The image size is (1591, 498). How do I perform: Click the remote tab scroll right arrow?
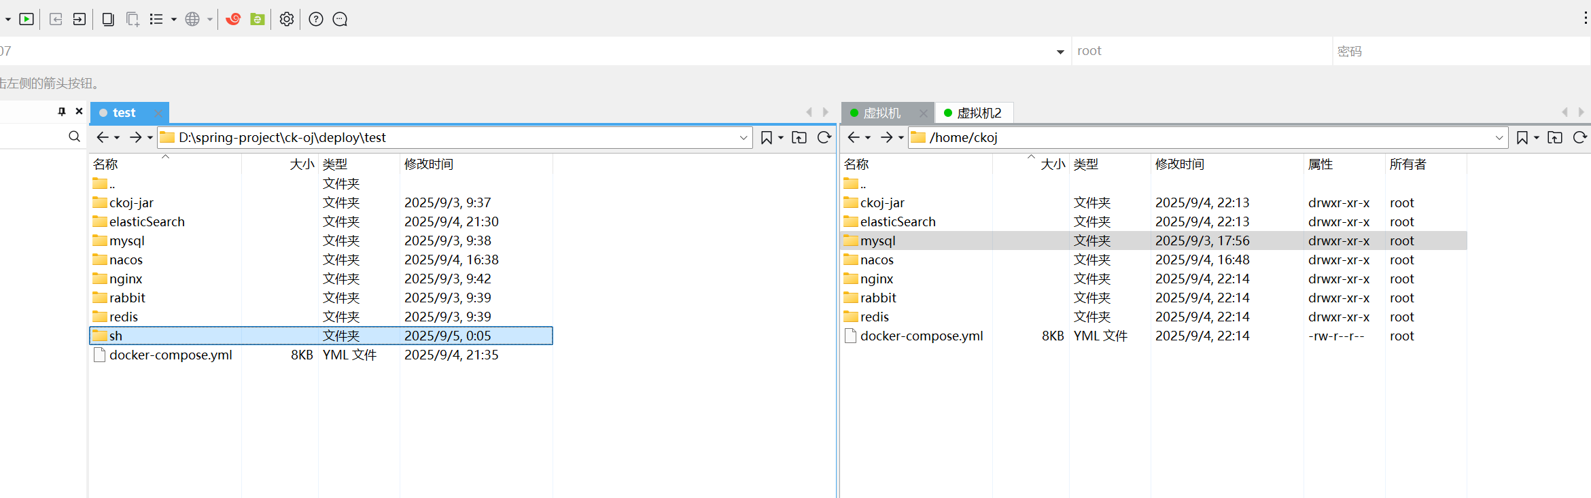tap(1581, 112)
